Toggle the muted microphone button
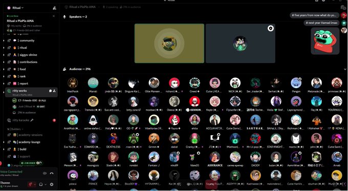This screenshot has height=191, width=348. click(x=30, y=184)
